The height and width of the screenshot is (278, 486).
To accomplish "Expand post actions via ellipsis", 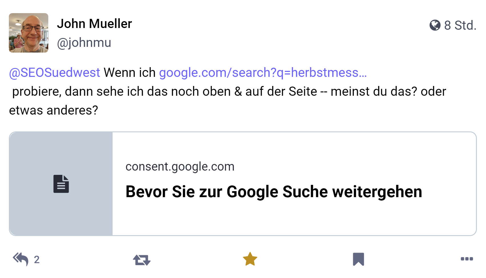I will (467, 259).
